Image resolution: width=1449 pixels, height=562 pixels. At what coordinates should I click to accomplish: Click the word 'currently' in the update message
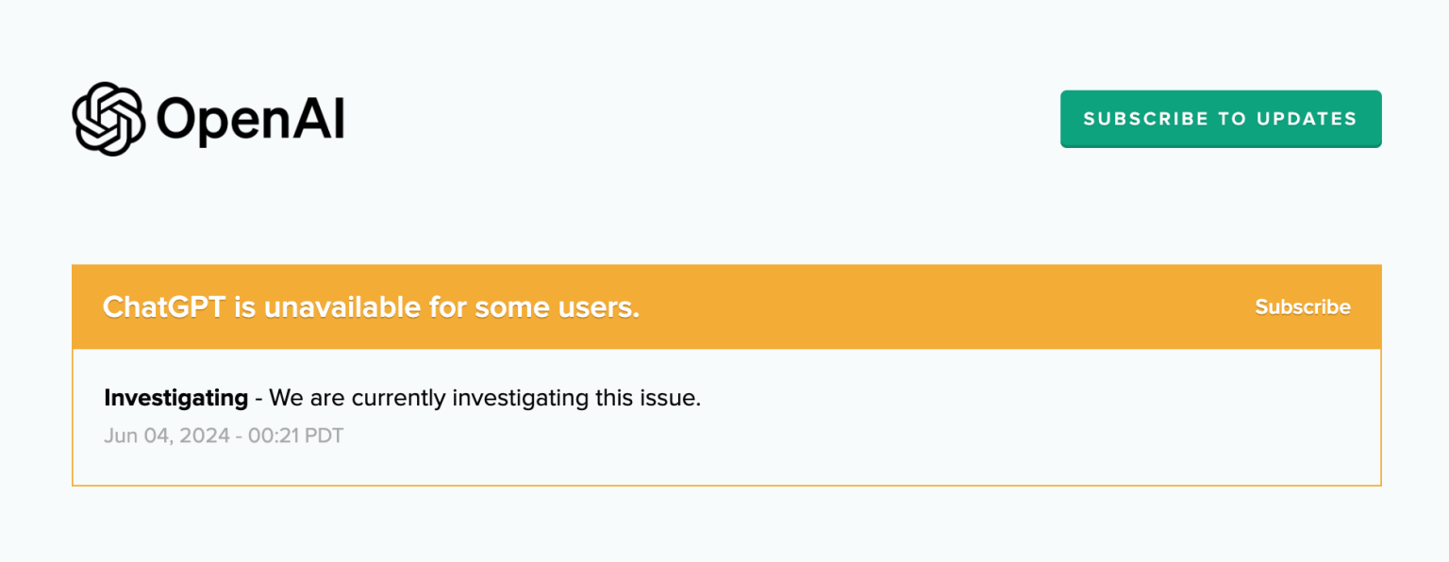pos(399,398)
